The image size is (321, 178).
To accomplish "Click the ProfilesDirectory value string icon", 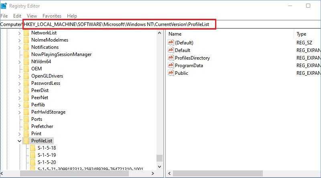I will click(x=171, y=58).
